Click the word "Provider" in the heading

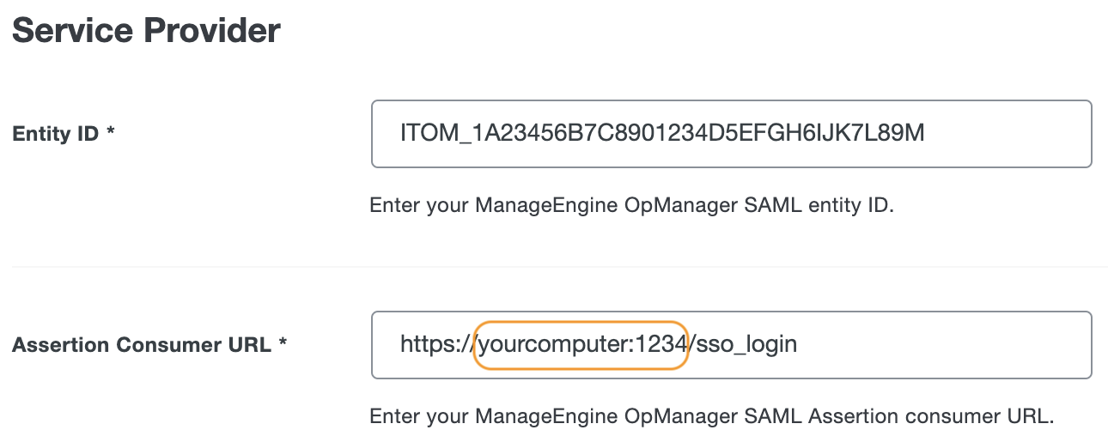tap(212, 31)
